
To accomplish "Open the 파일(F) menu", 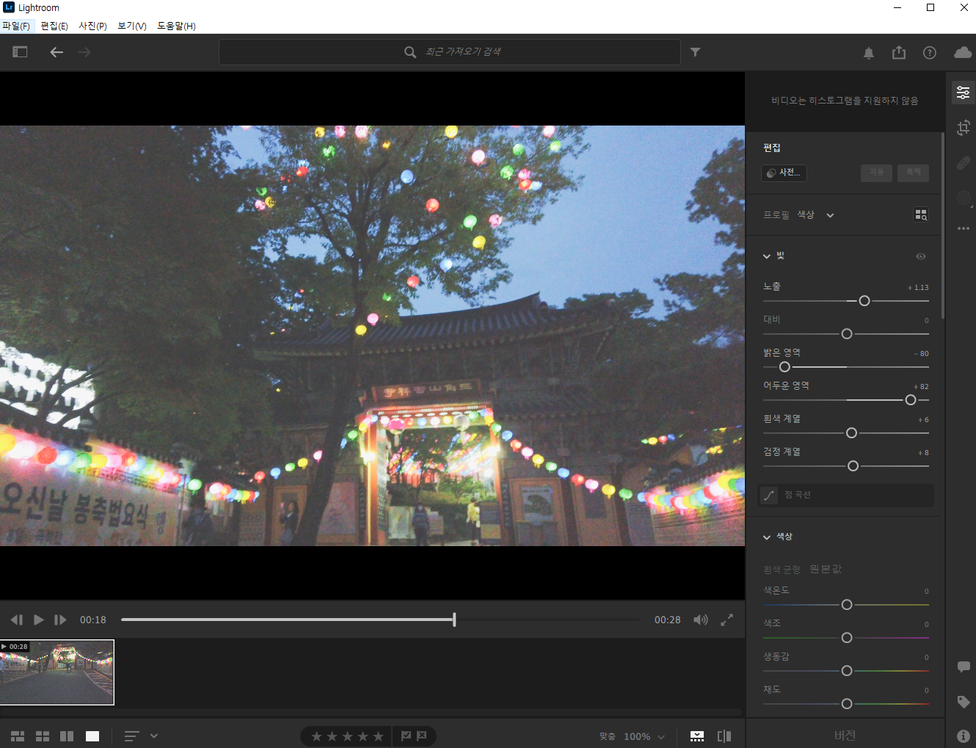I will [x=16, y=26].
